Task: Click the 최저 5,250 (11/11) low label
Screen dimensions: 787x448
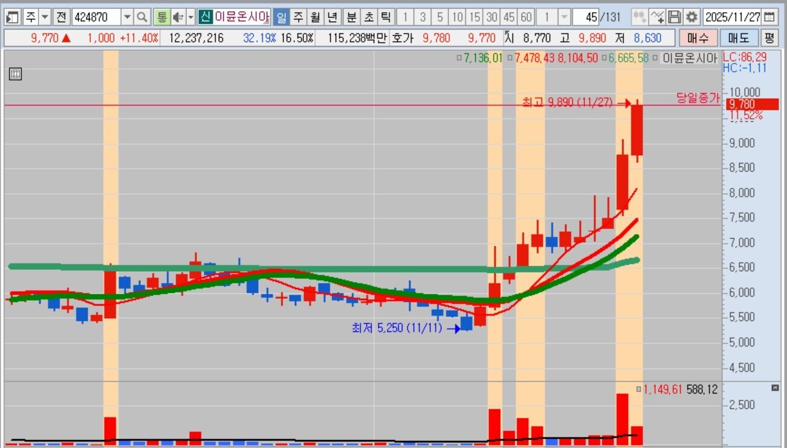Action: tap(397, 328)
